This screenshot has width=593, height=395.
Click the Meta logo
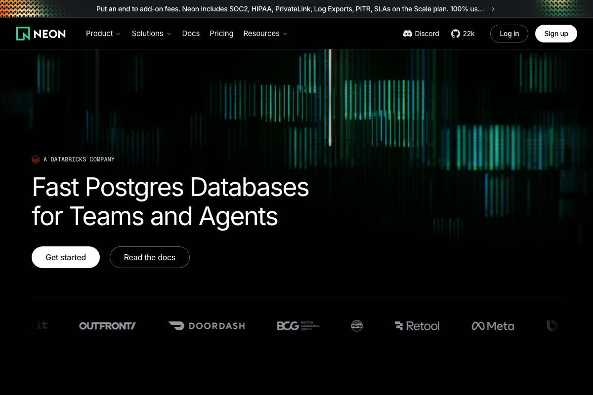point(493,326)
